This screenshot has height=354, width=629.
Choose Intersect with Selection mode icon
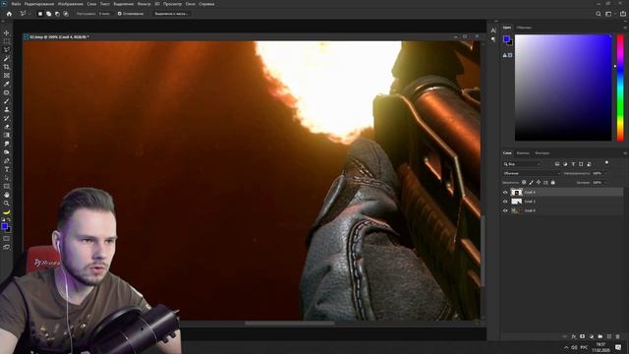coord(66,14)
